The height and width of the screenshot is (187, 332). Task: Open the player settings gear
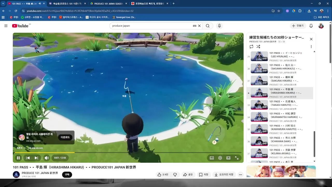[x=220, y=158]
